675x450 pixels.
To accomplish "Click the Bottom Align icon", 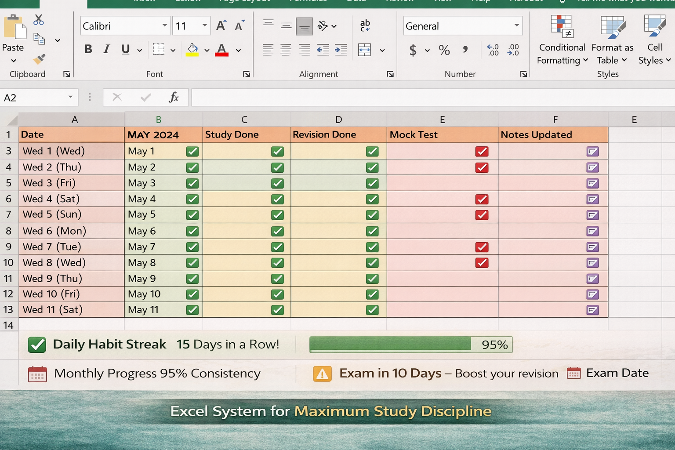I will (x=305, y=26).
